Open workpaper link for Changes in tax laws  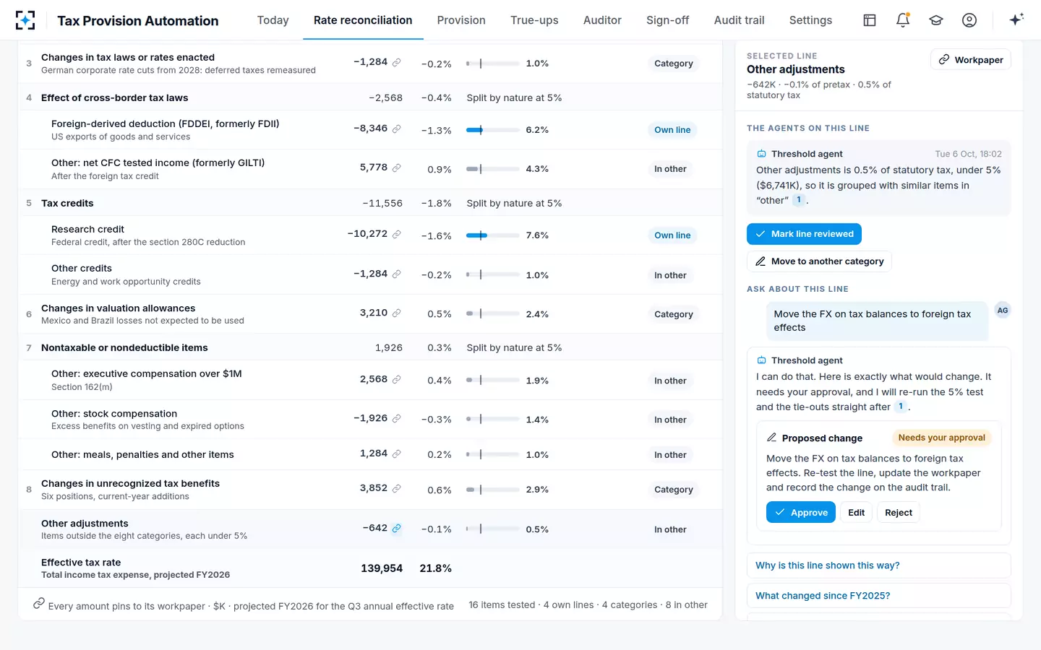point(396,62)
